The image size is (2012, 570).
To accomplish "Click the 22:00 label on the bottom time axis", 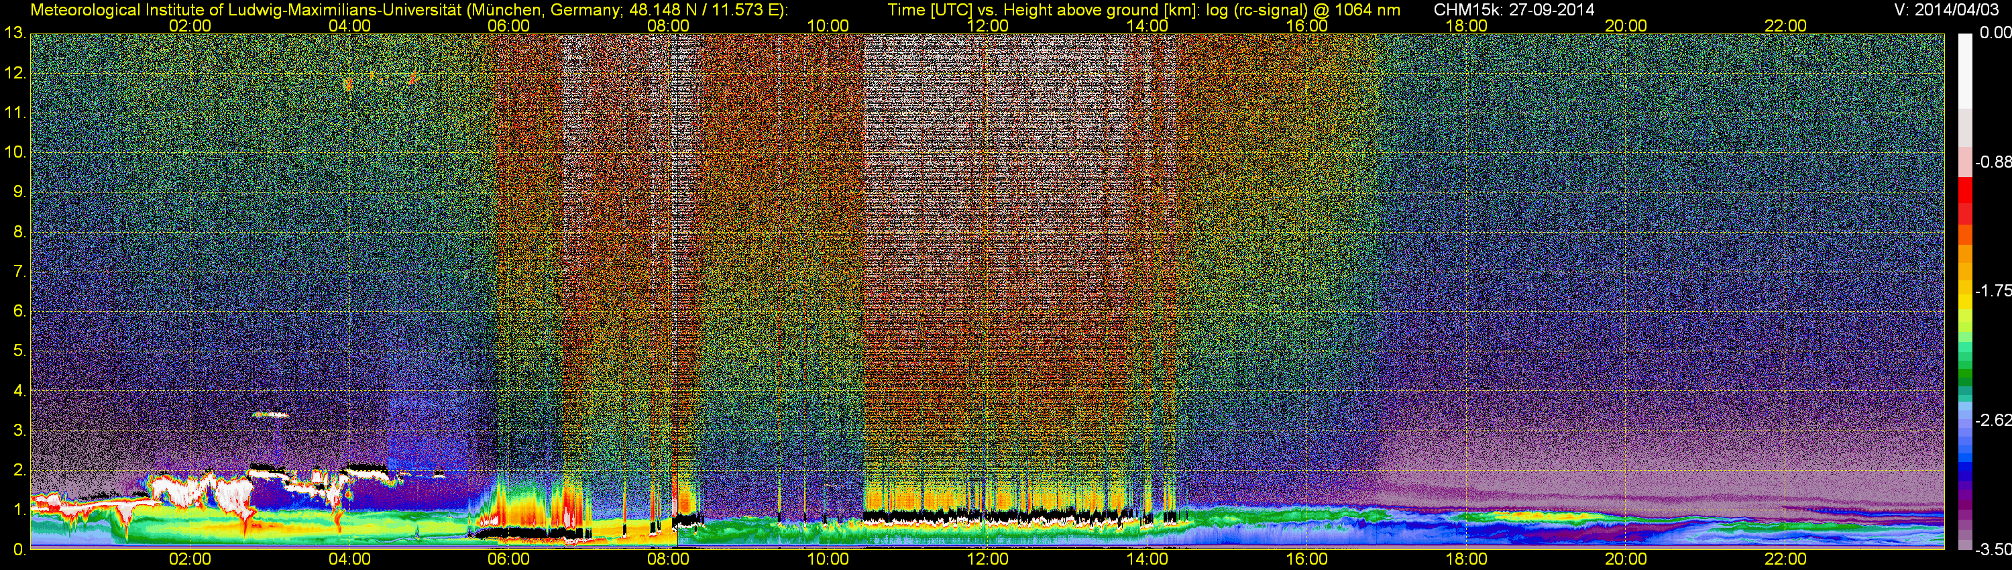I will click(1785, 559).
